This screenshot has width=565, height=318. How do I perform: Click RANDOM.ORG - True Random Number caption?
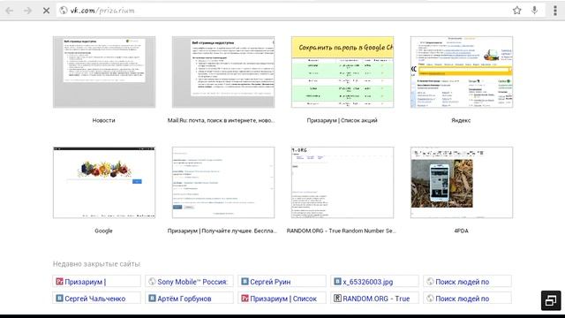341,231
